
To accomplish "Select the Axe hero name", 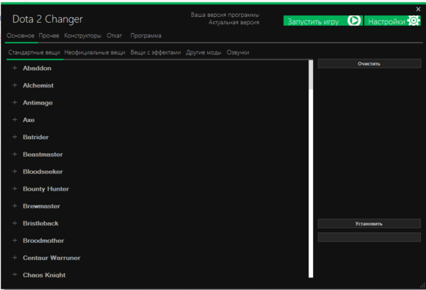I will coord(29,120).
